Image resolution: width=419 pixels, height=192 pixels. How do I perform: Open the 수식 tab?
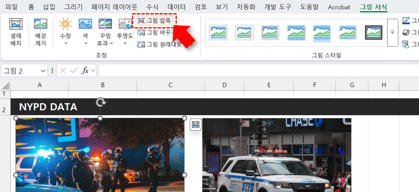[152, 7]
